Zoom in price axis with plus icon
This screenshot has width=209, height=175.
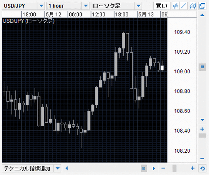coord(202,129)
